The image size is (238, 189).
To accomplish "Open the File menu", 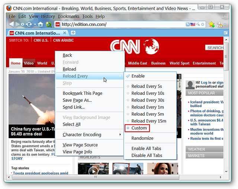I will coord(12,16).
